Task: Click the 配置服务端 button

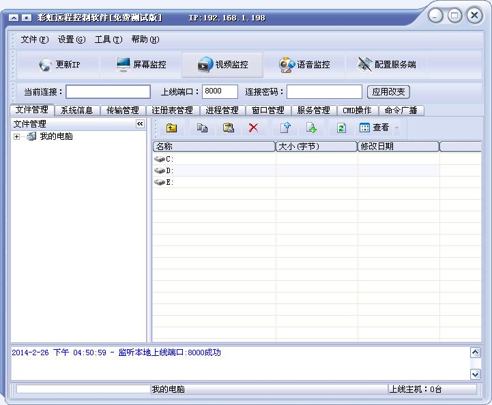Action: [386, 65]
